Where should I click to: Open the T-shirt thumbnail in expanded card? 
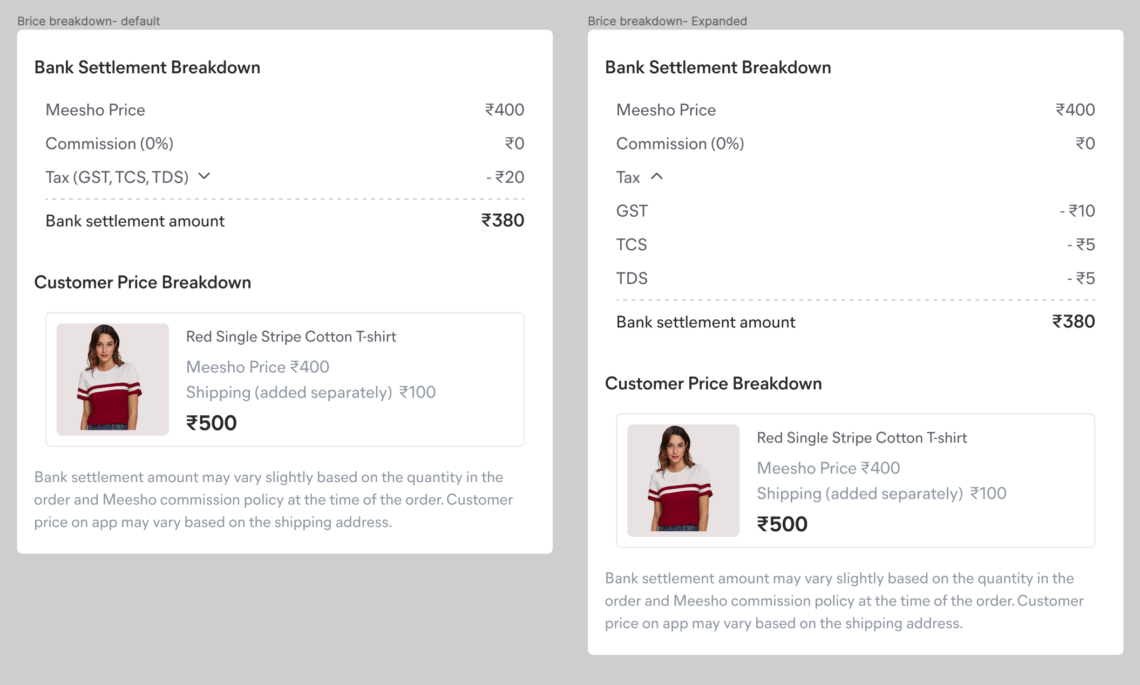click(x=683, y=481)
